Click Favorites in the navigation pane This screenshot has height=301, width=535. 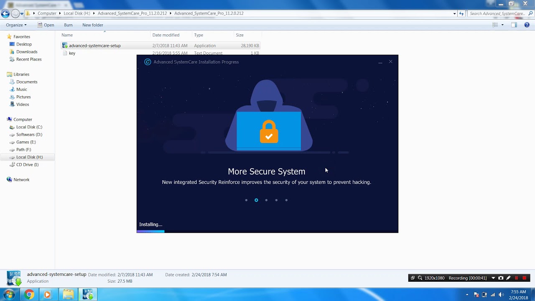(x=22, y=37)
